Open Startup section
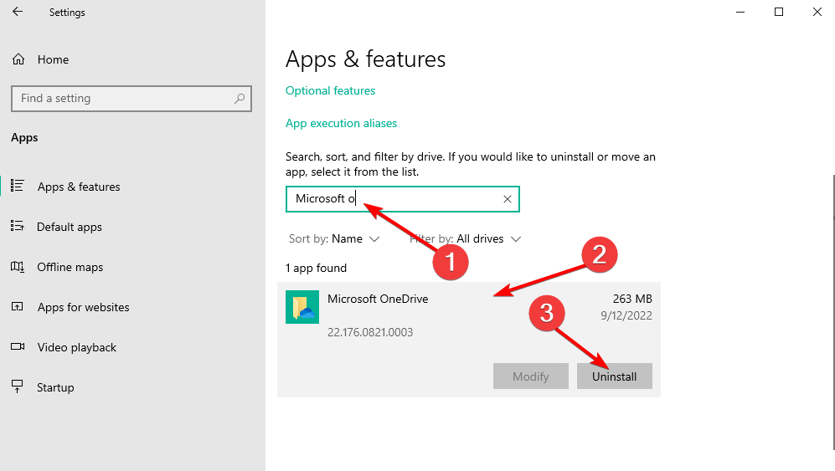 click(55, 387)
